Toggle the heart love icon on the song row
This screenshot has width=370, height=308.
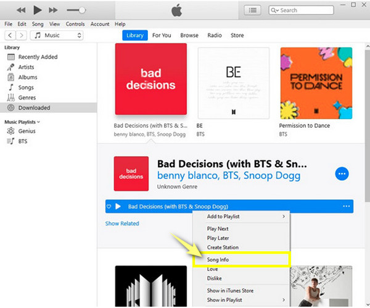(x=109, y=206)
